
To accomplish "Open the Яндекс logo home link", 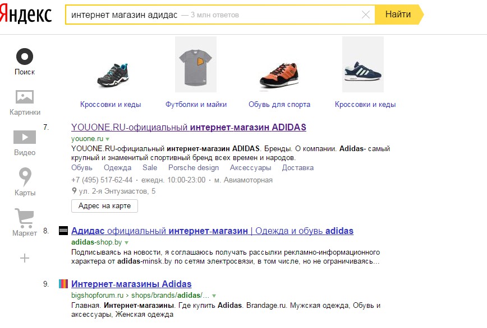I will coord(25,15).
